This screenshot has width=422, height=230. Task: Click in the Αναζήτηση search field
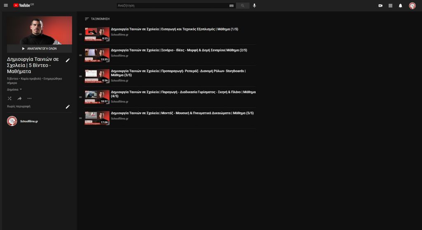[173, 5]
